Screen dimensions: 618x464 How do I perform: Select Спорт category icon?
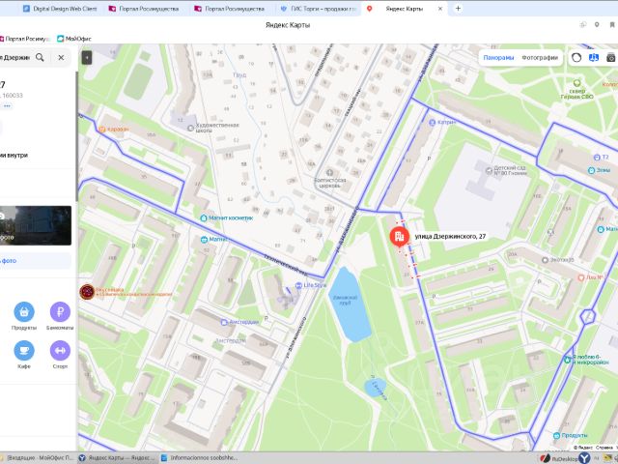pos(60,350)
